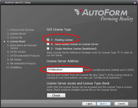Viewport: 138px width, 108px height.
Task: Click the License Server Address field
Action: (65, 70)
